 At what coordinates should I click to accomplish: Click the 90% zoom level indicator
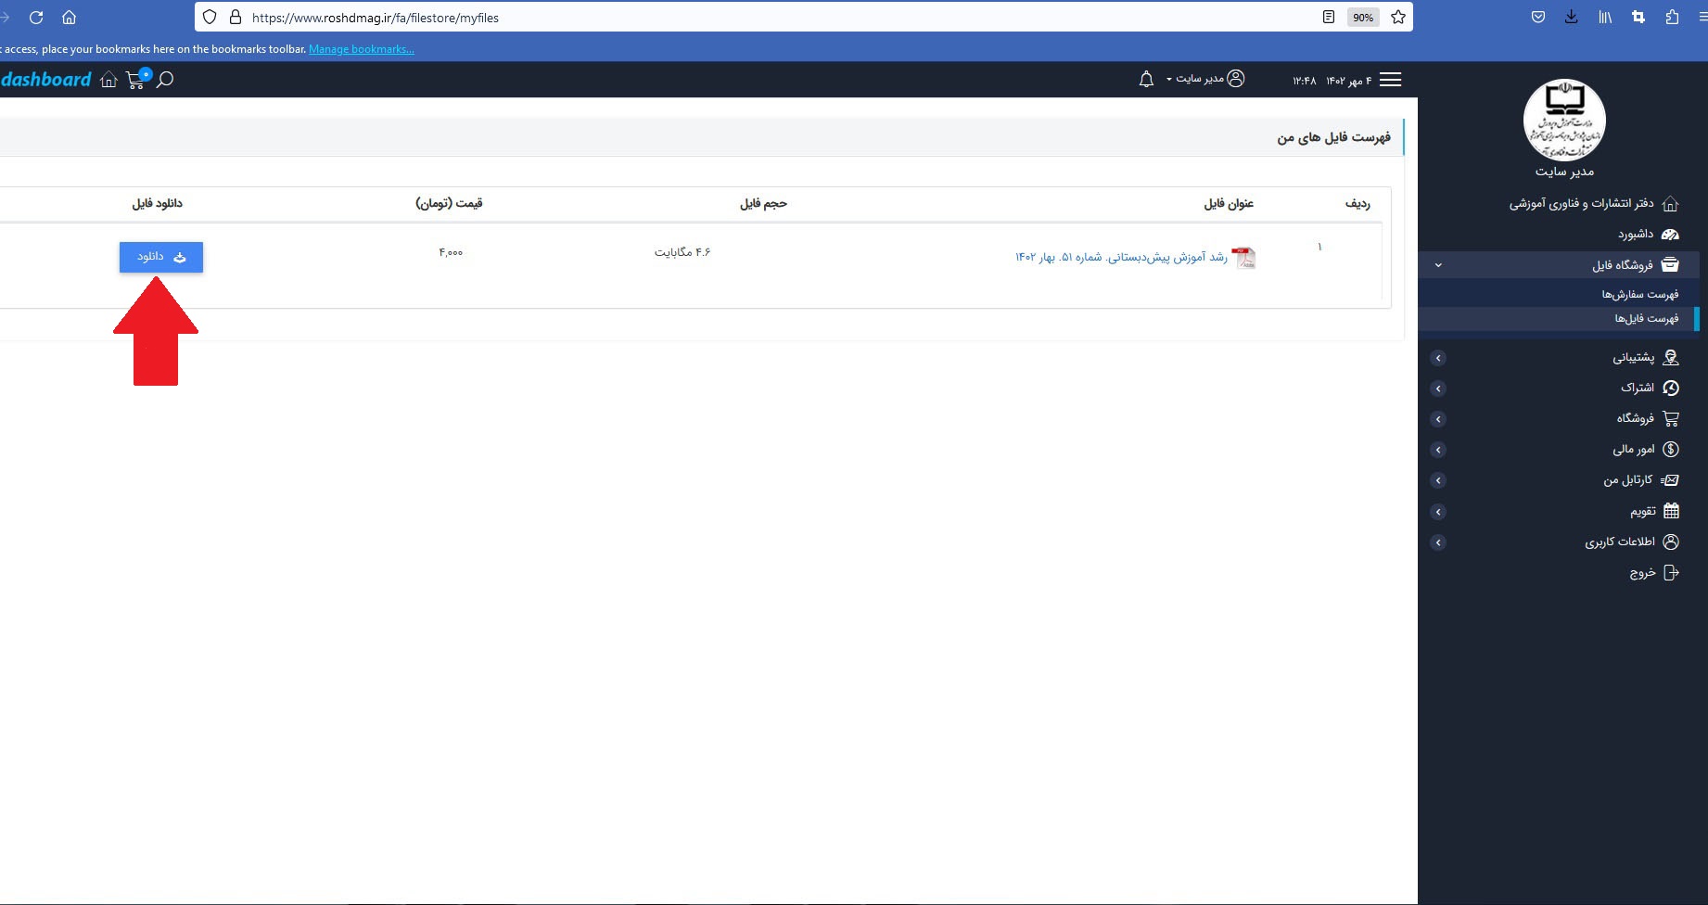coord(1362,18)
